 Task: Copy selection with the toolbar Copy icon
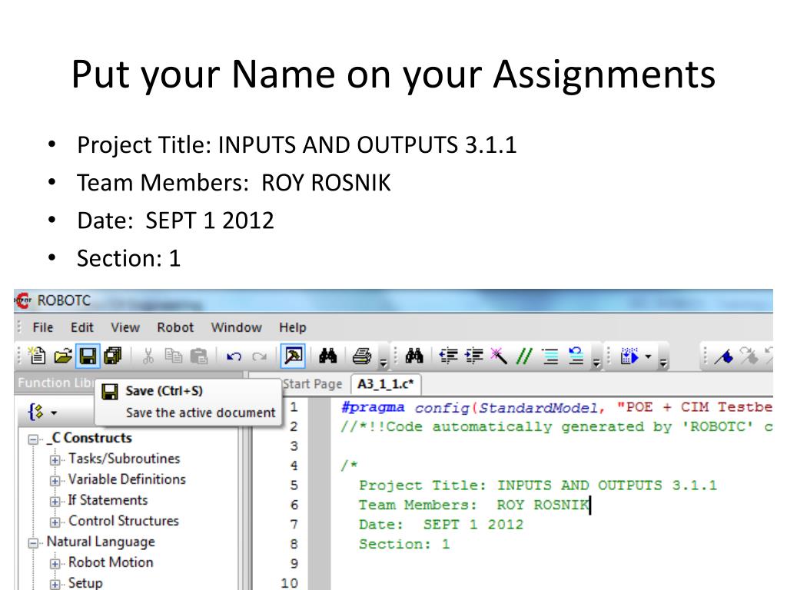coord(173,356)
